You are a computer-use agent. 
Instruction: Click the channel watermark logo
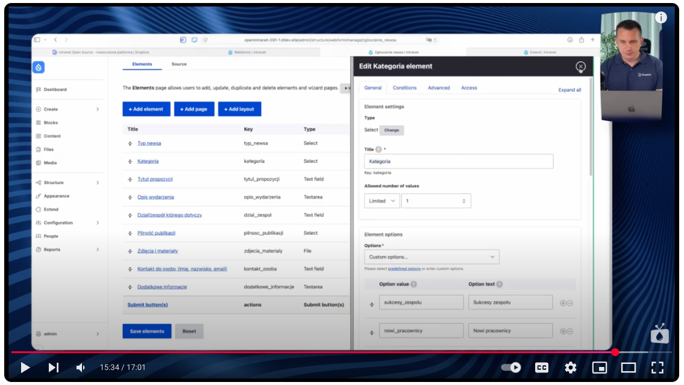point(659,334)
